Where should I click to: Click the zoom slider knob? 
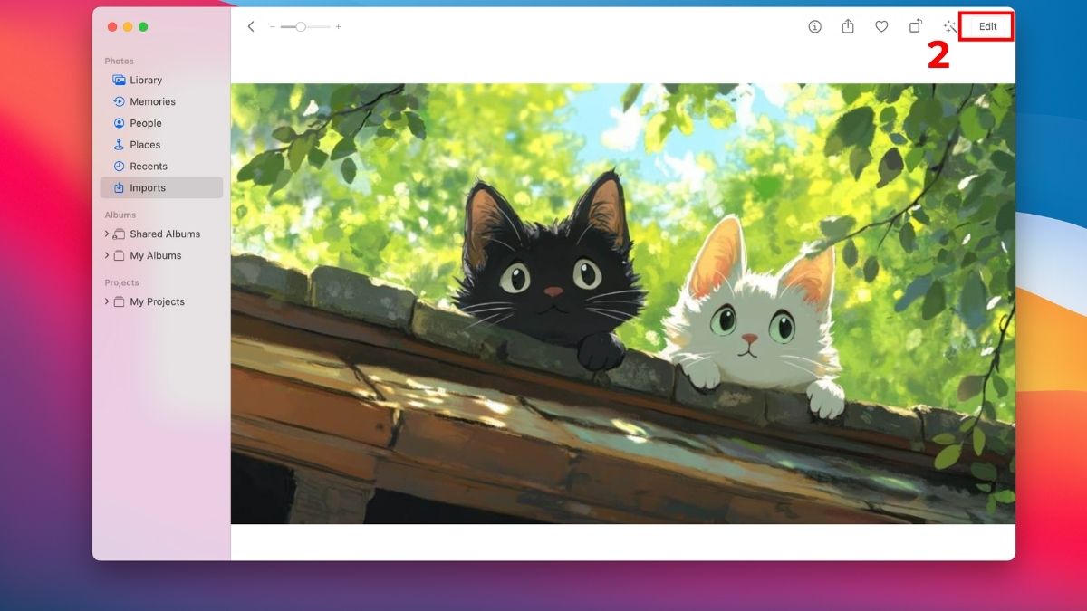pos(301,27)
